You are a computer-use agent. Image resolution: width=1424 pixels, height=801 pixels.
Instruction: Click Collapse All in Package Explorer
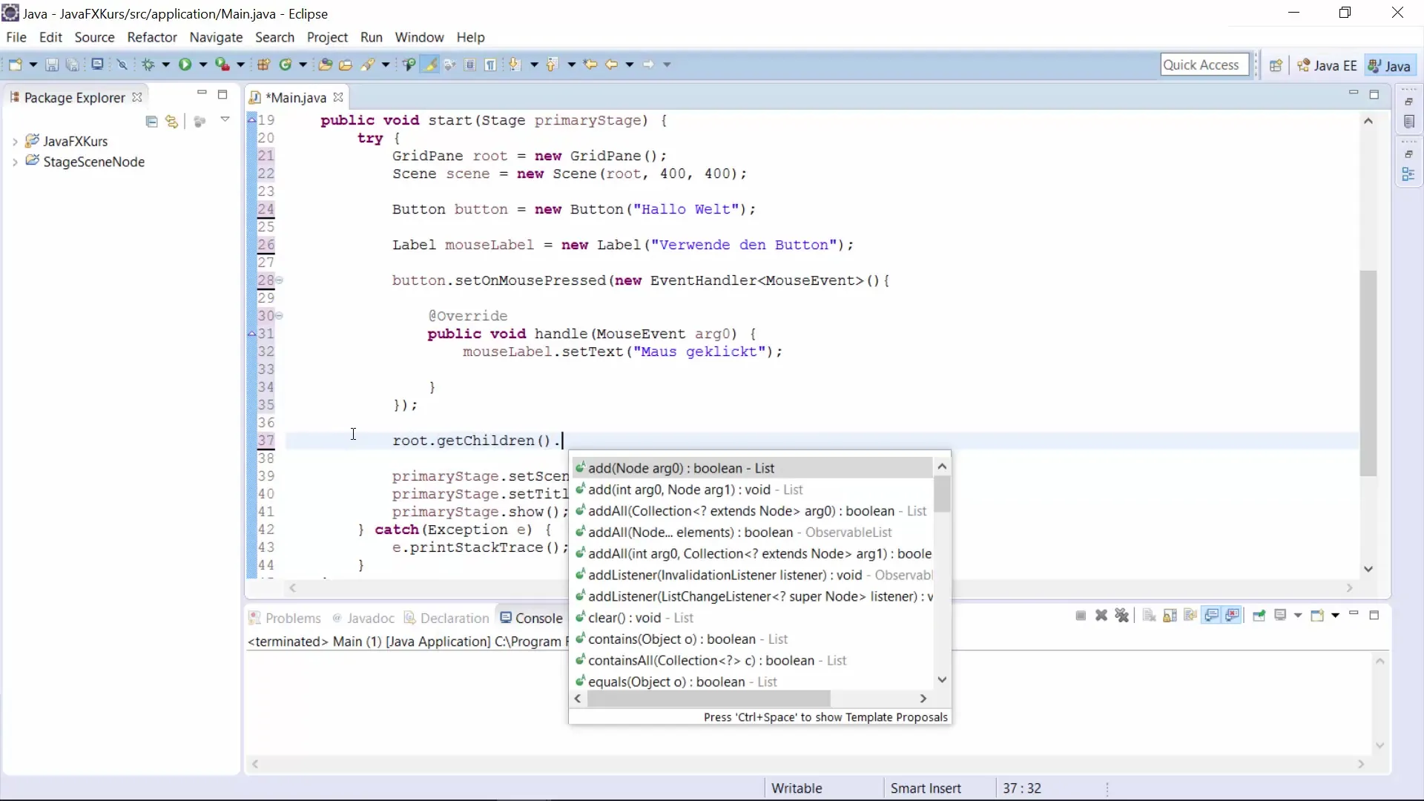(151, 121)
